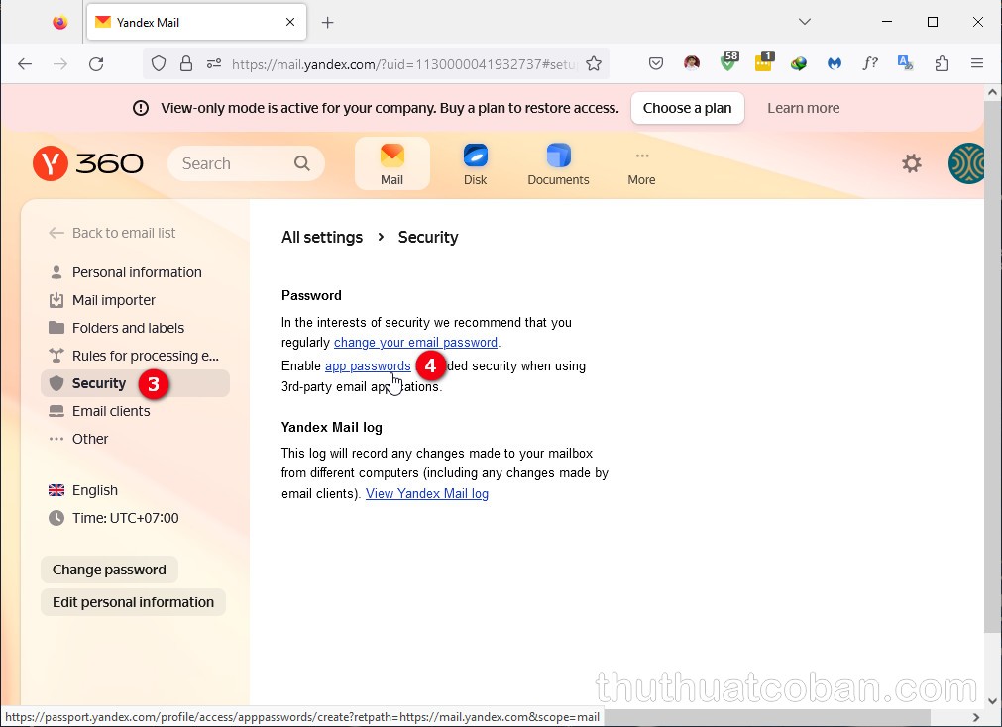Open the Mail service icon
The width and height of the screenshot is (1002, 727).
pyautogui.click(x=392, y=163)
